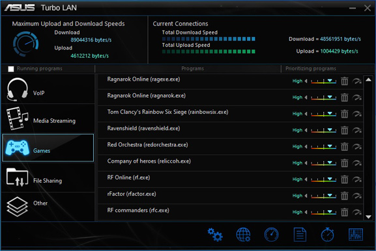Click the priority arrow next to RF commanders
The image size is (376, 251).
[306, 212]
